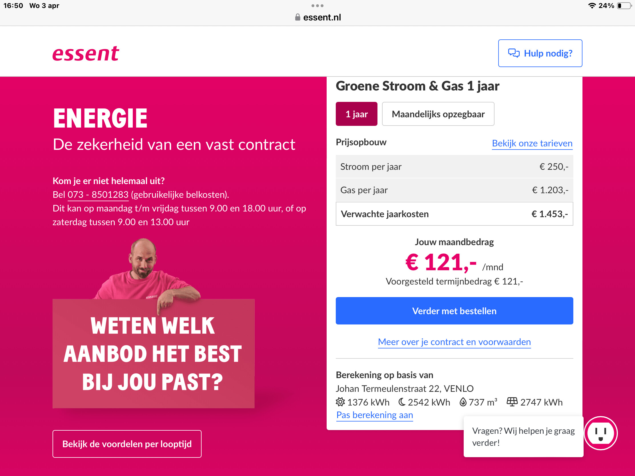Open the essent chatbot socket-face icon
The width and height of the screenshot is (635, 476).
600,433
